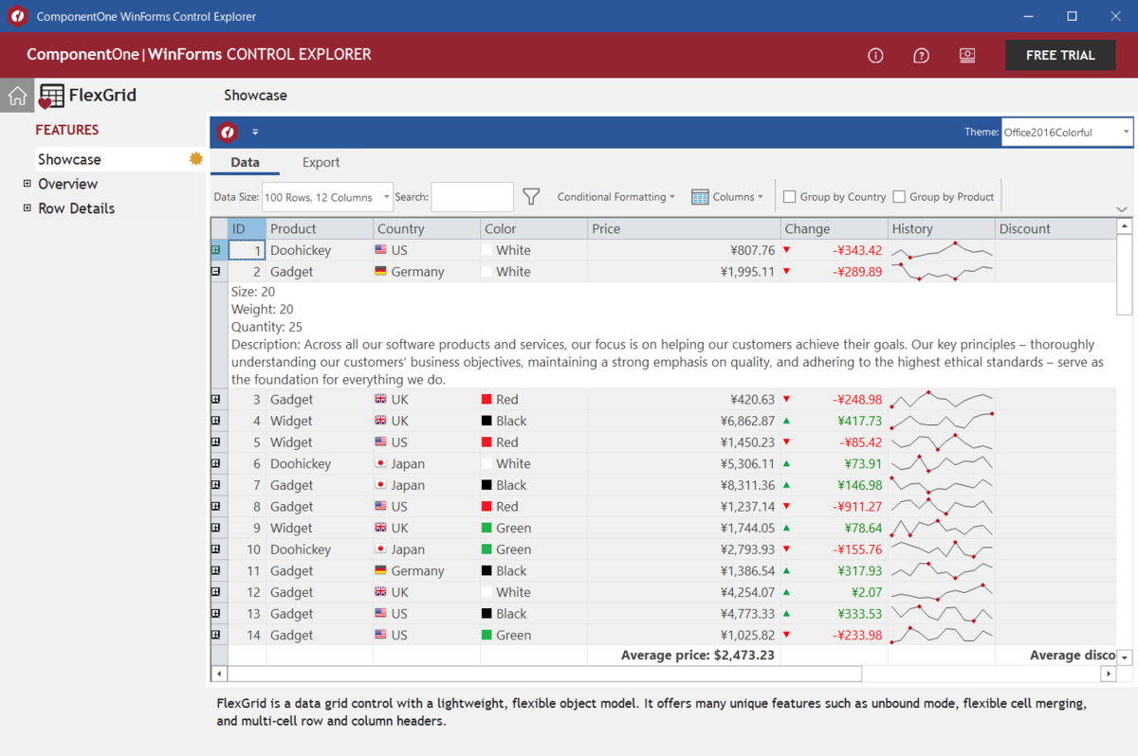This screenshot has height=756, width=1138.
Task: Click vertical scrollbar down arrow
Action: 1125,657
